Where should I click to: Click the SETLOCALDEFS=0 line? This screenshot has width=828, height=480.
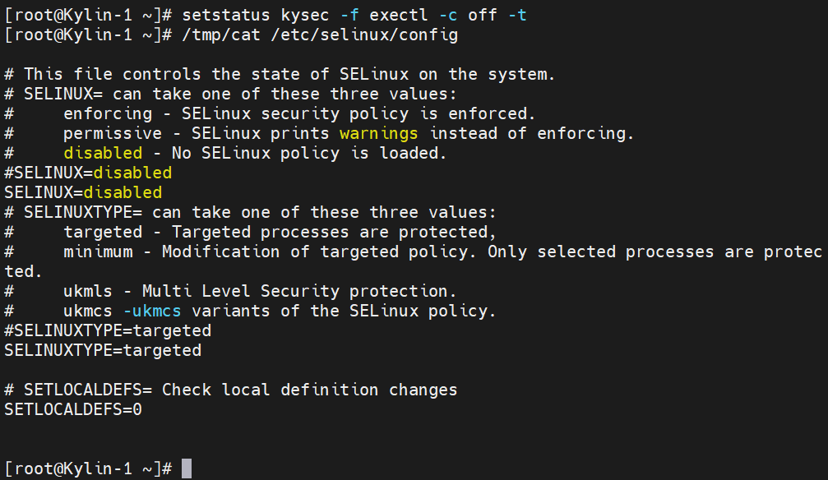point(73,409)
